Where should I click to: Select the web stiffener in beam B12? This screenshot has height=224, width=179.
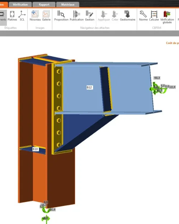(106, 89)
